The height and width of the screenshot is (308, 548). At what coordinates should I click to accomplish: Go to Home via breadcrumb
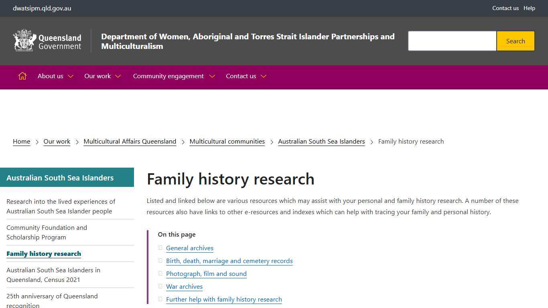(21, 141)
